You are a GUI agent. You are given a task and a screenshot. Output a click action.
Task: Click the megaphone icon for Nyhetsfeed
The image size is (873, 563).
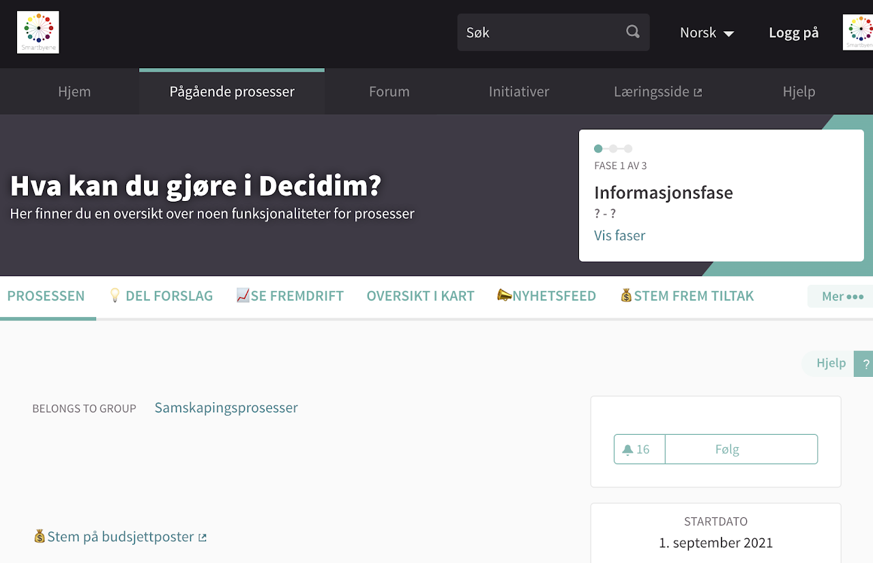pyautogui.click(x=505, y=295)
